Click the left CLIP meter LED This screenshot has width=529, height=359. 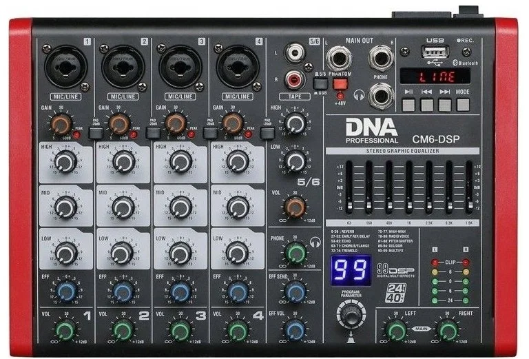pyautogui.click(x=435, y=262)
